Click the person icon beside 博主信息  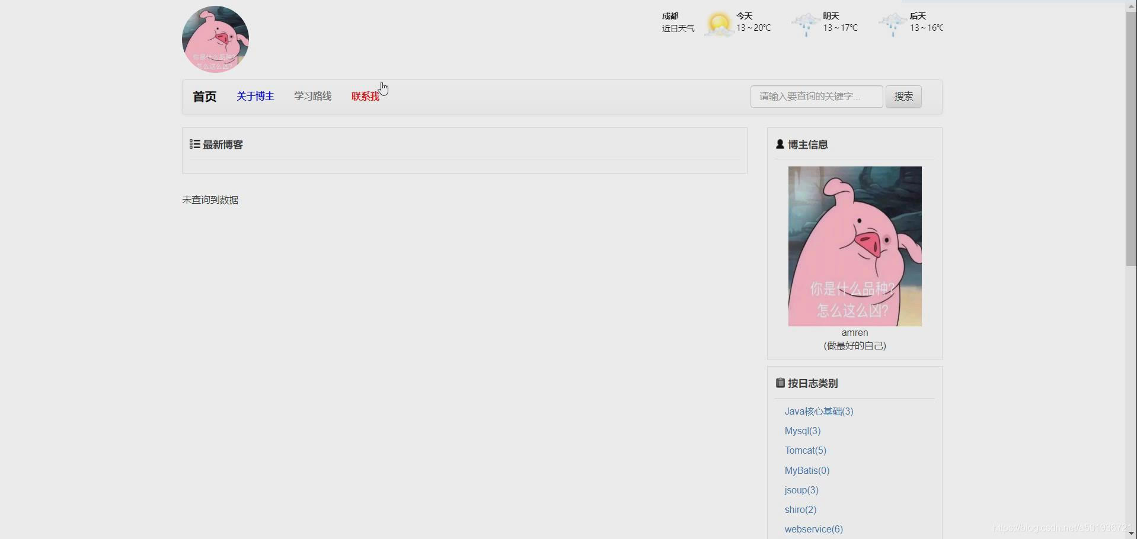pos(780,144)
